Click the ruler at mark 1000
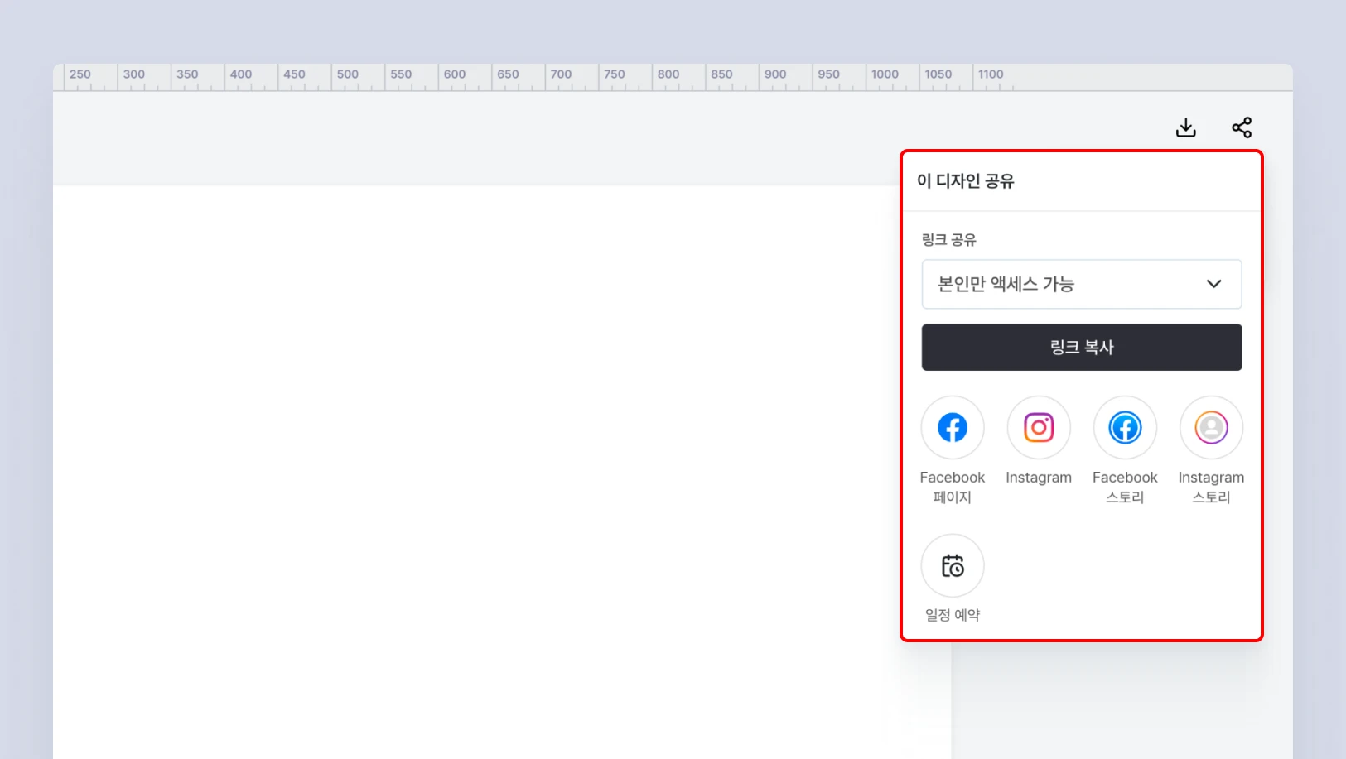 click(x=885, y=74)
